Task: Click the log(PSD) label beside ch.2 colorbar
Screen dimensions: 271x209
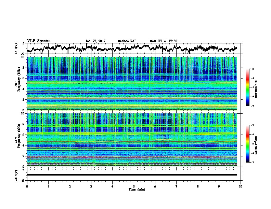Action: click(x=256, y=145)
